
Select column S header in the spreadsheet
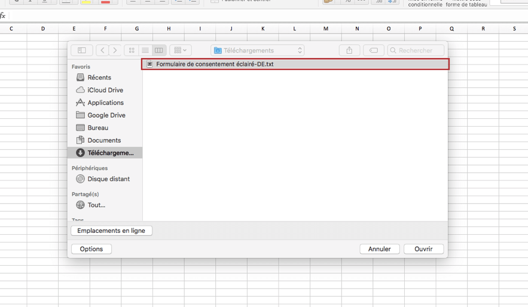click(514, 29)
